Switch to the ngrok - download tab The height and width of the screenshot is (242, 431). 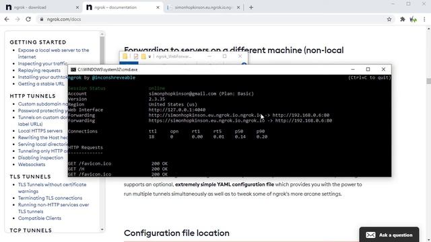click(x=41, y=7)
